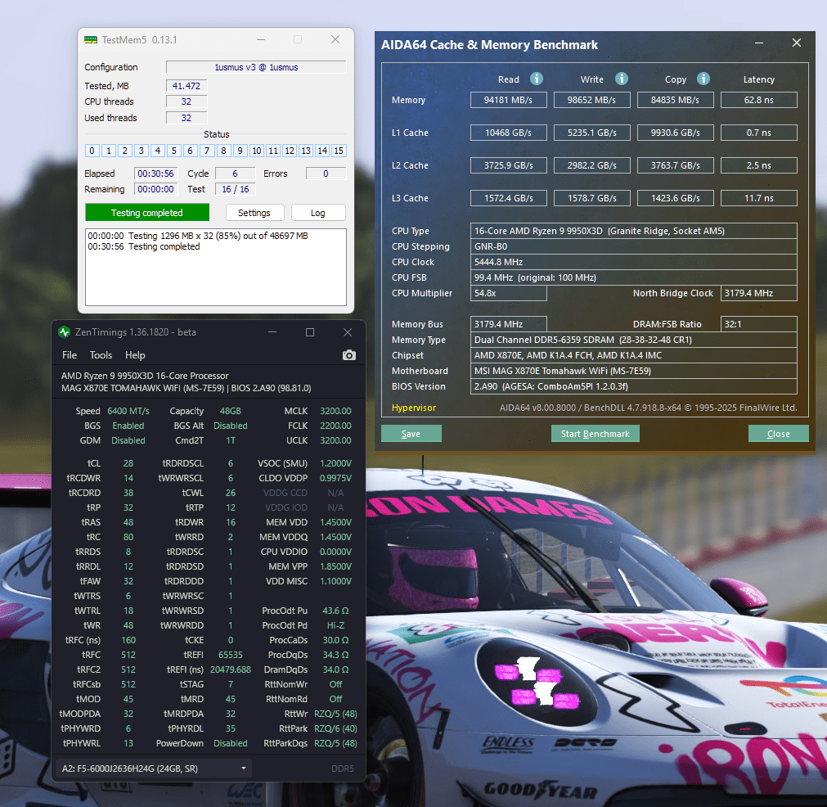The height and width of the screenshot is (807, 827).
Task: Click Memory Read value 94181 MB/s
Action: [509, 100]
